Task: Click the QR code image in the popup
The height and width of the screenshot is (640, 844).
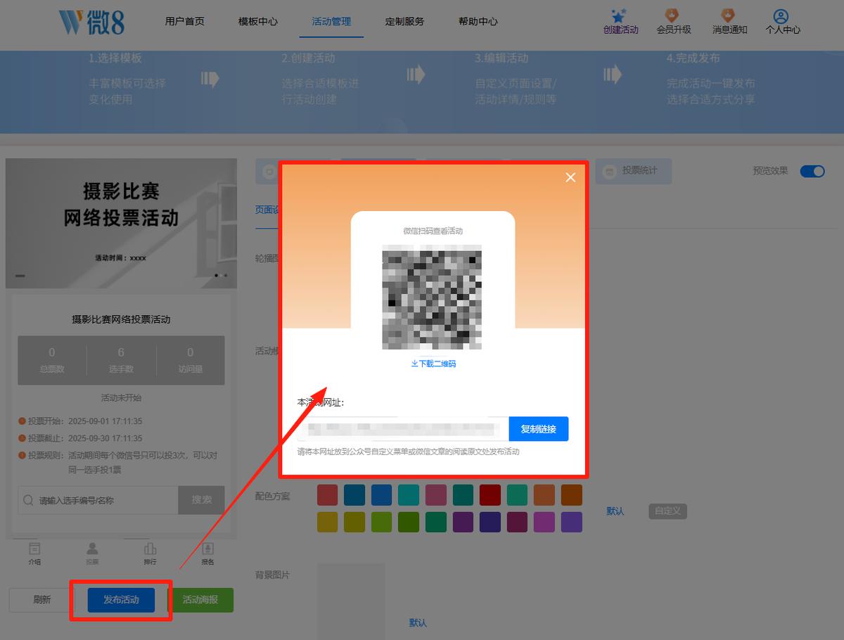Action: pyautogui.click(x=433, y=297)
